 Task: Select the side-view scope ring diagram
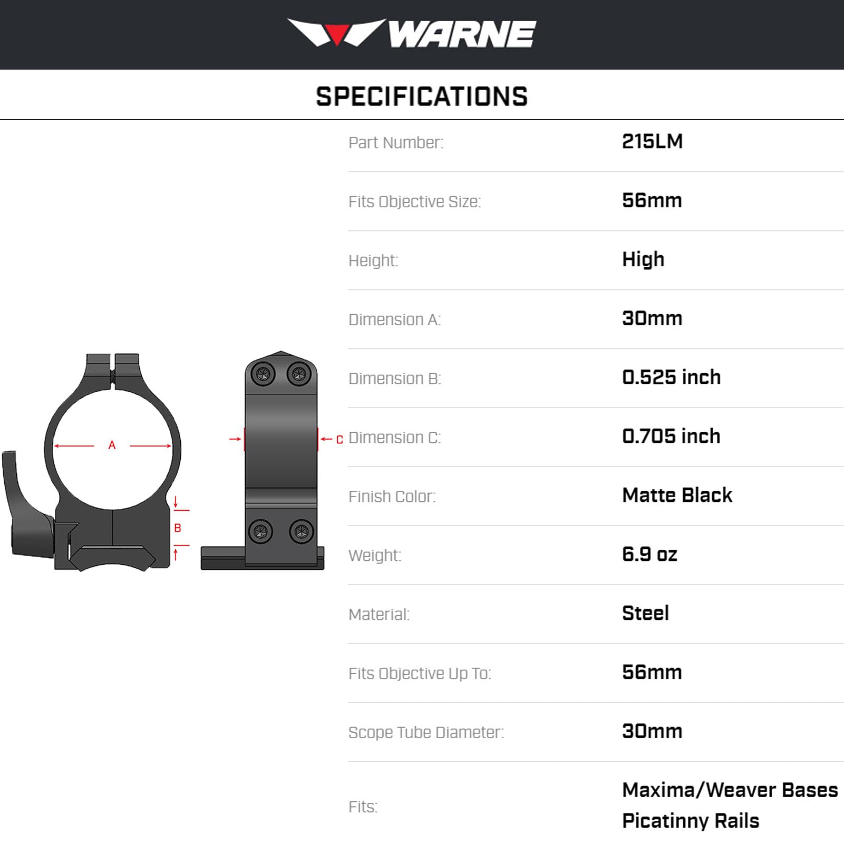(263, 460)
